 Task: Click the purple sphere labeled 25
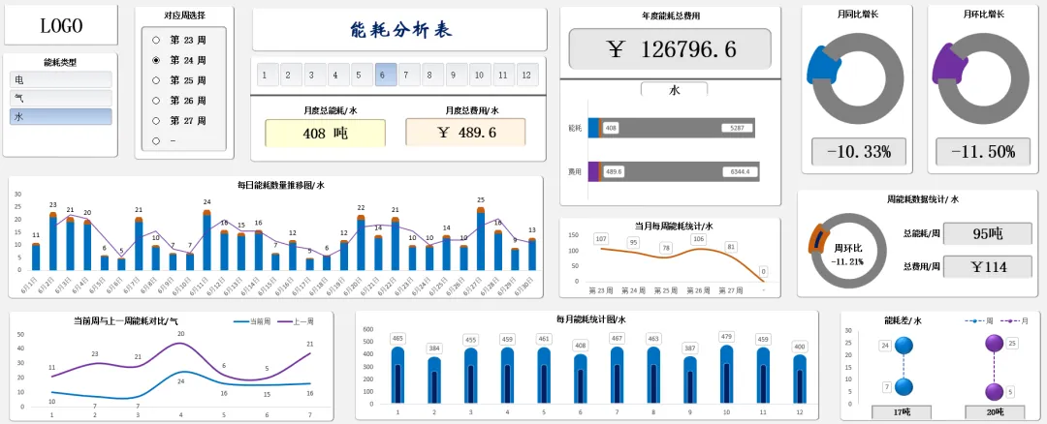click(x=995, y=344)
